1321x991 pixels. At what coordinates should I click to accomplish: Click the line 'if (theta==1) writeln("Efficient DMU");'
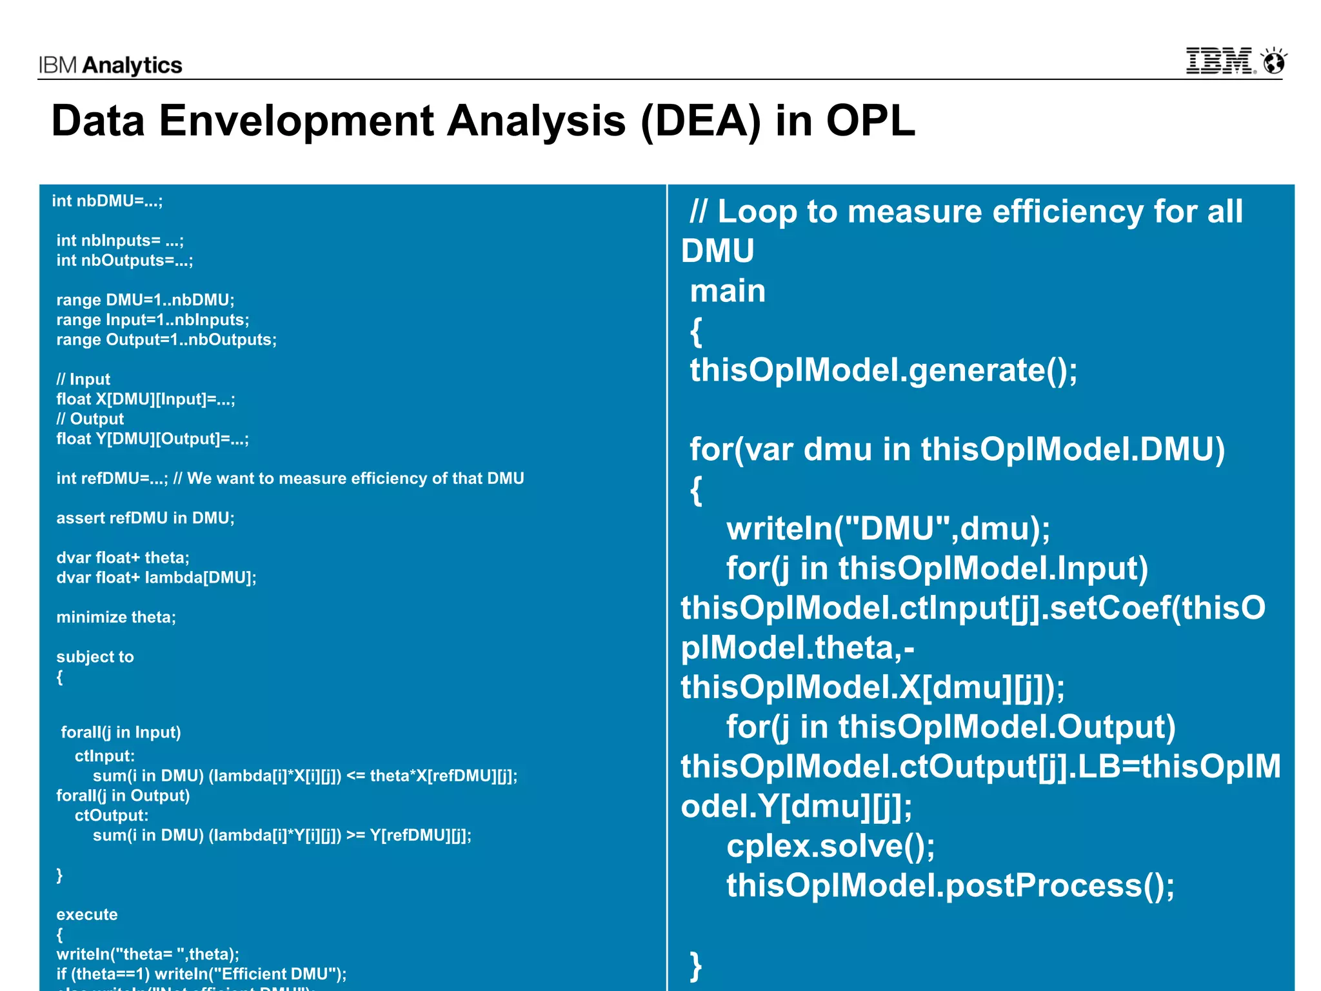[201, 974]
